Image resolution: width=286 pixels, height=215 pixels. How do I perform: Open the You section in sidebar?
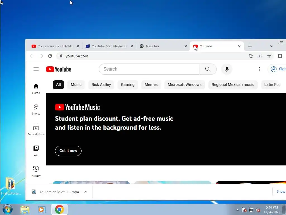point(36,151)
